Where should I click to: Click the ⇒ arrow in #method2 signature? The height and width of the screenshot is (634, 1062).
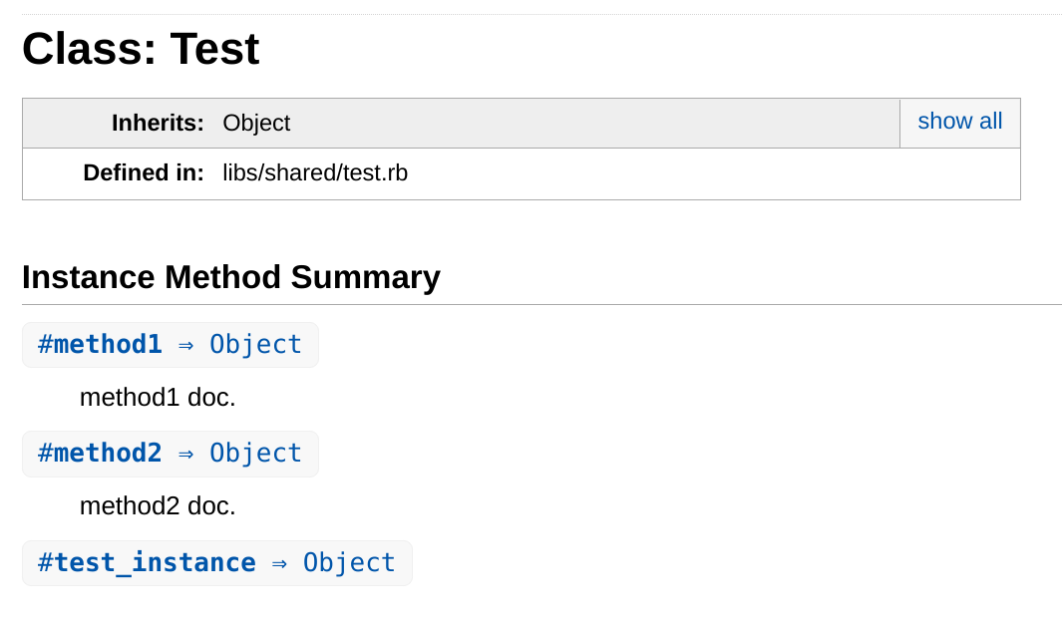point(185,454)
